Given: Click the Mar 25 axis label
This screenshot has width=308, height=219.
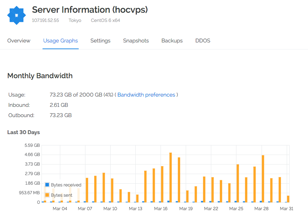Looking at the screenshot, I should click(x=236, y=209).
